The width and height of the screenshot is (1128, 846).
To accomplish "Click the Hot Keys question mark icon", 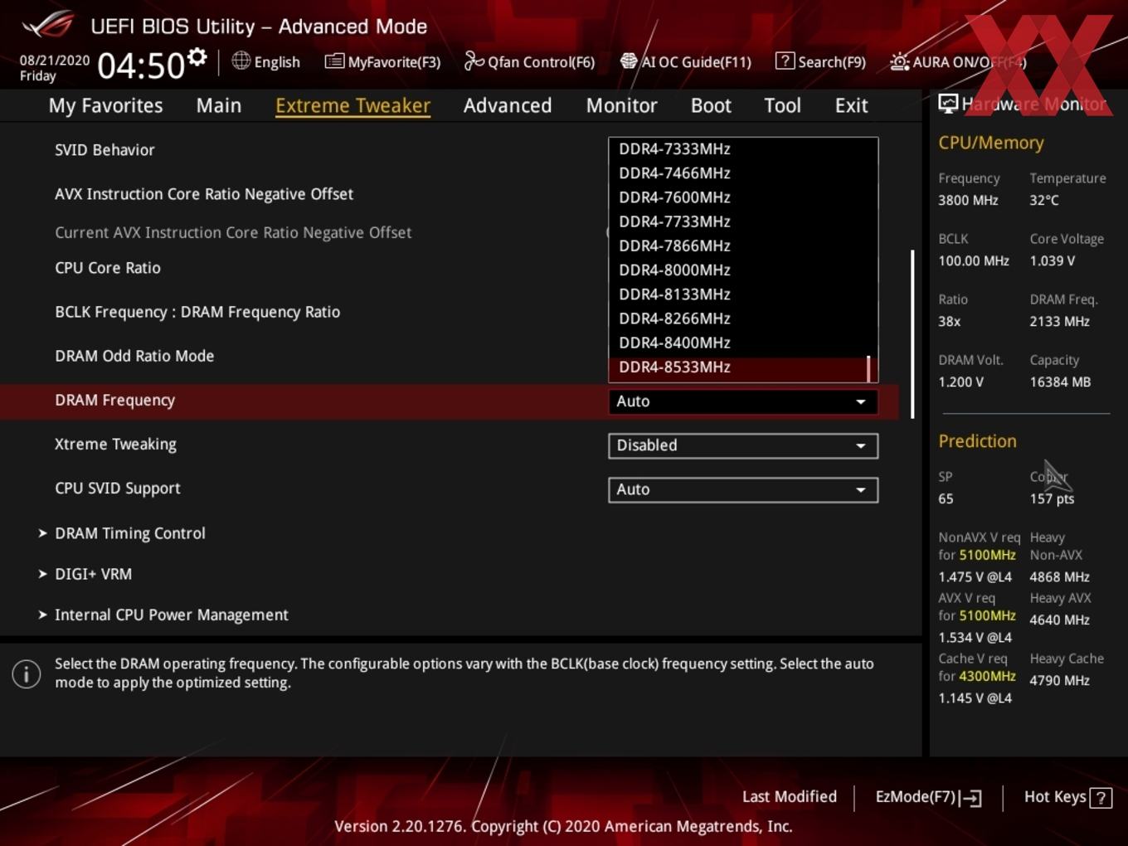I will coord(1101,798).
